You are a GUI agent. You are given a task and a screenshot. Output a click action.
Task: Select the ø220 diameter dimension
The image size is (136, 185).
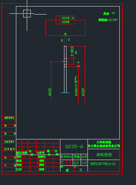click(x=50, y=92)
